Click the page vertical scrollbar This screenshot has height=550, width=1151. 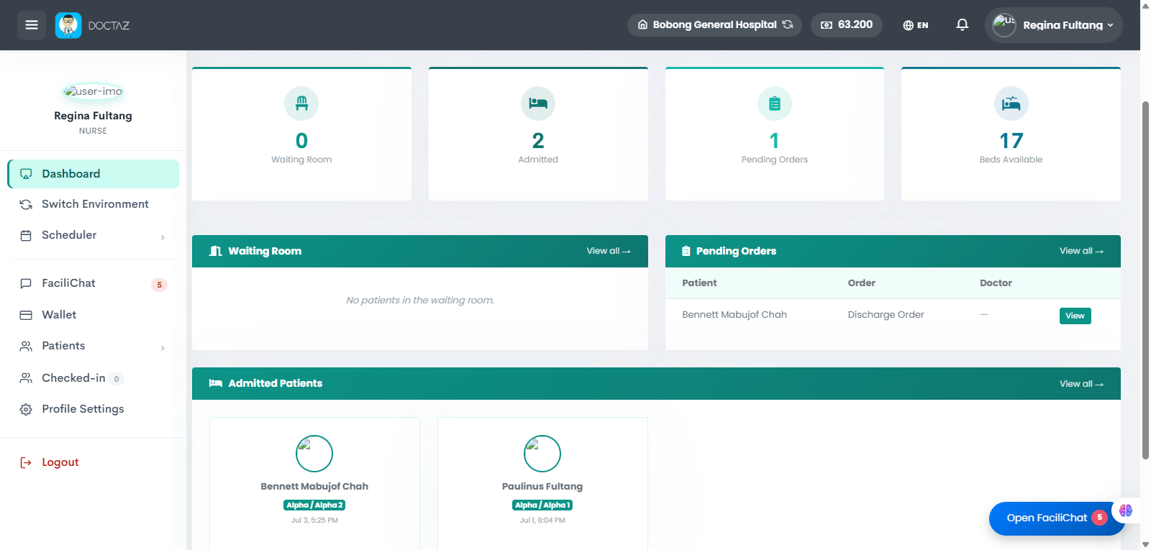tap(1145, 280)
